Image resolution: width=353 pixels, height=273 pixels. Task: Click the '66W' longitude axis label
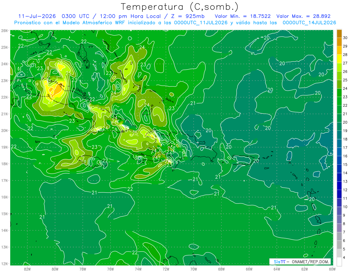249,269
